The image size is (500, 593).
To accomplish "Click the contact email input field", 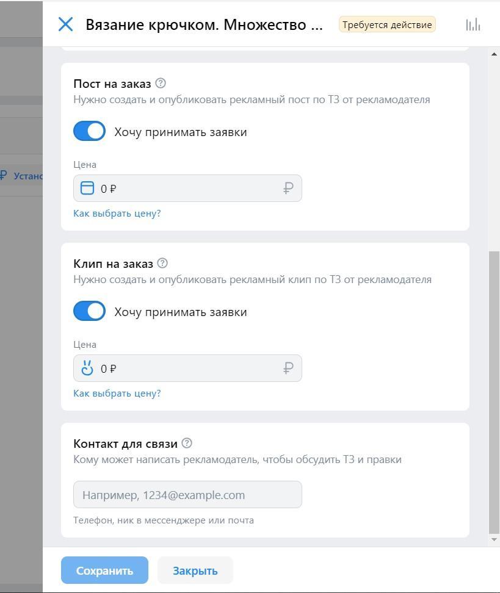I will coord(187,494).
